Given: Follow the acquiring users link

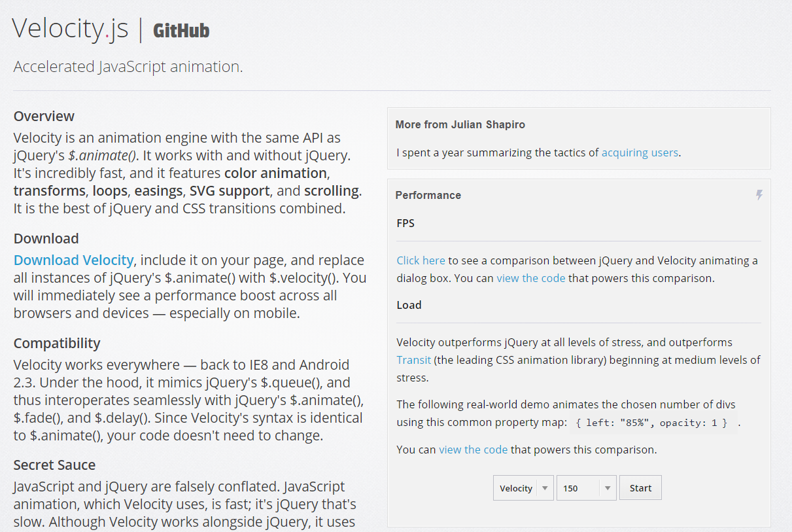Looking at the screenshot, I should [640, 152].
